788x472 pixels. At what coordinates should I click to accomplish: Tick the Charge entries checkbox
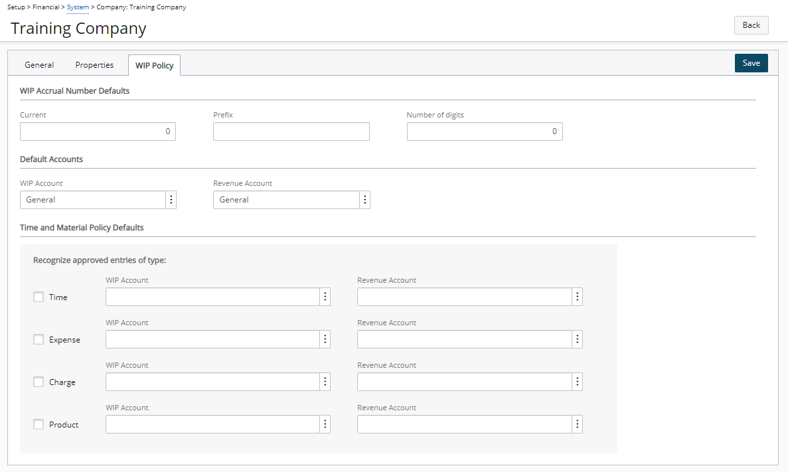39,382
